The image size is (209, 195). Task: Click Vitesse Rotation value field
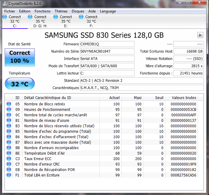(x=189, y=59)
